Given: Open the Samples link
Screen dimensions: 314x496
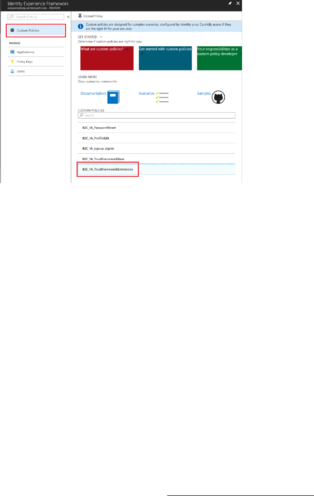Looking at the screenshot, I should (204, 93).
